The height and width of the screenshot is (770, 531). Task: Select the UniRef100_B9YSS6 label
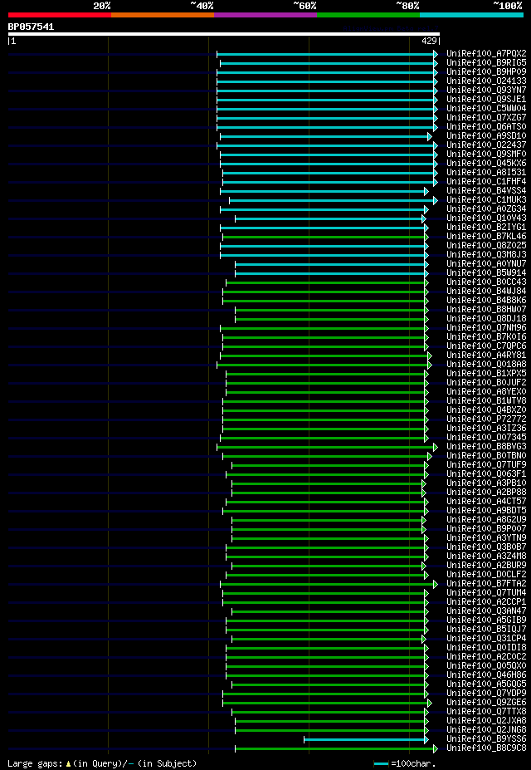click(x=486, y=740)
